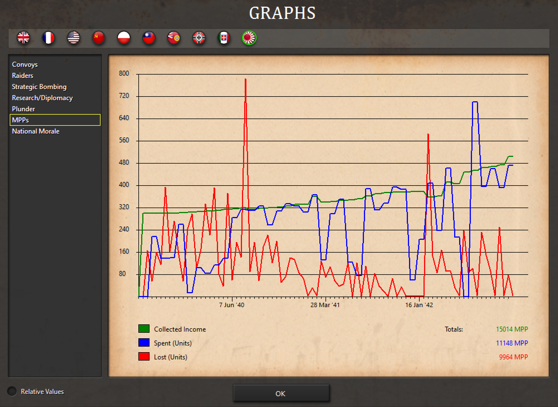The width and height of the screenshot is (558, 407).
Task: Click the 9964 MPP lost total
Action: click(x=513, y=357)
